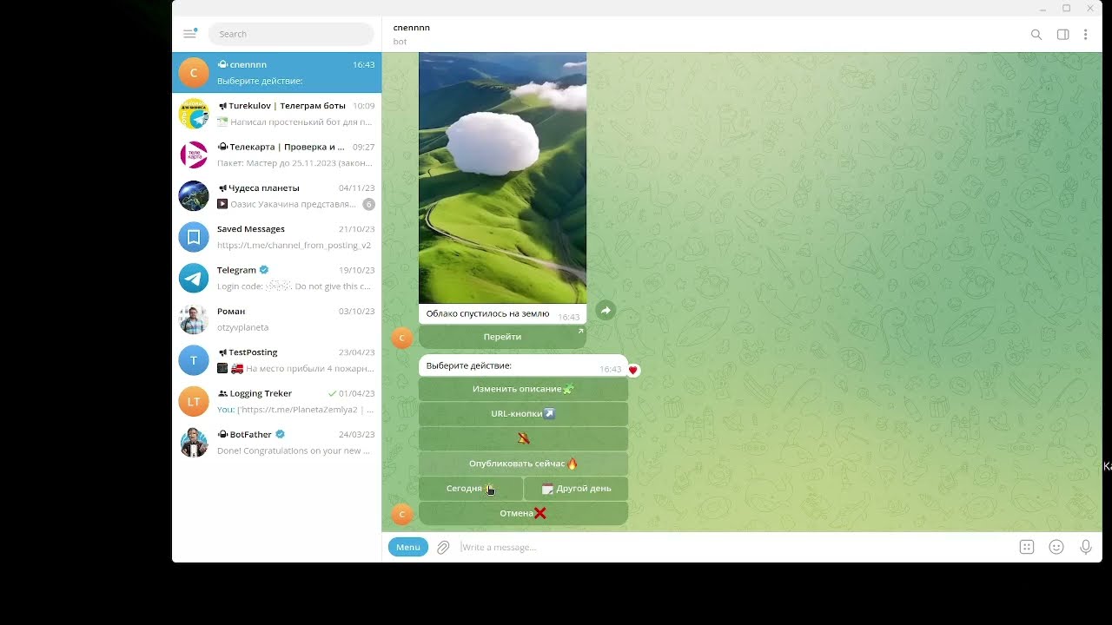The image size is (1112, 625).
Task: Search this chat with the magnifier icon
Action: point(1036,35)
